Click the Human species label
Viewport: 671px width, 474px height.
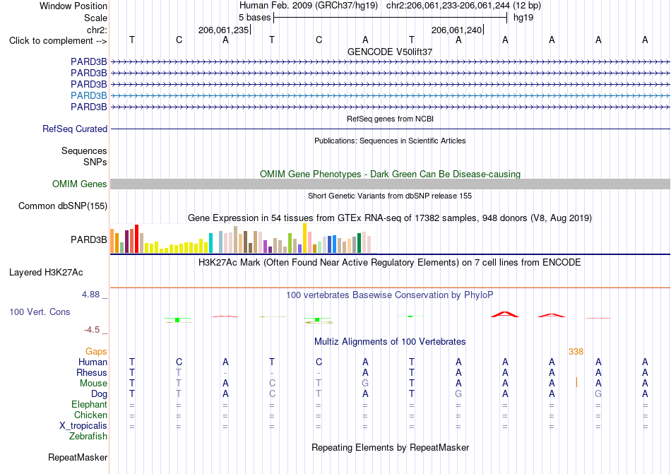tap(93, 362)
